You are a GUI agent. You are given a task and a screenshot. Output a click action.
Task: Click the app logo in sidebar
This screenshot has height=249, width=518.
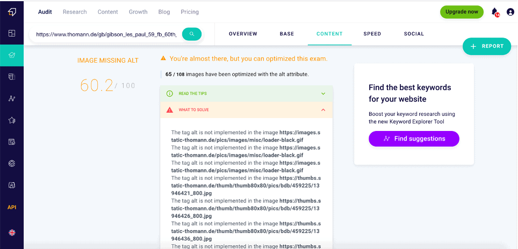click(x=12, y=12)
